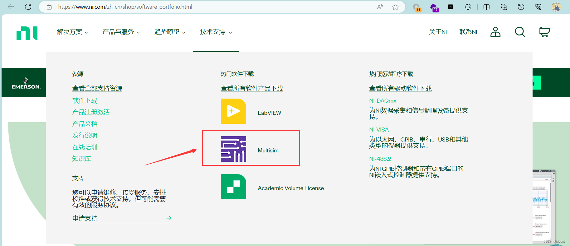Open the NI-DAQmx driver link
Viewport: 570px width, 246px height.
[383, 101]
